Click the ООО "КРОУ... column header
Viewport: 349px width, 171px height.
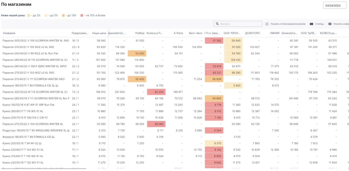point(232,33)
